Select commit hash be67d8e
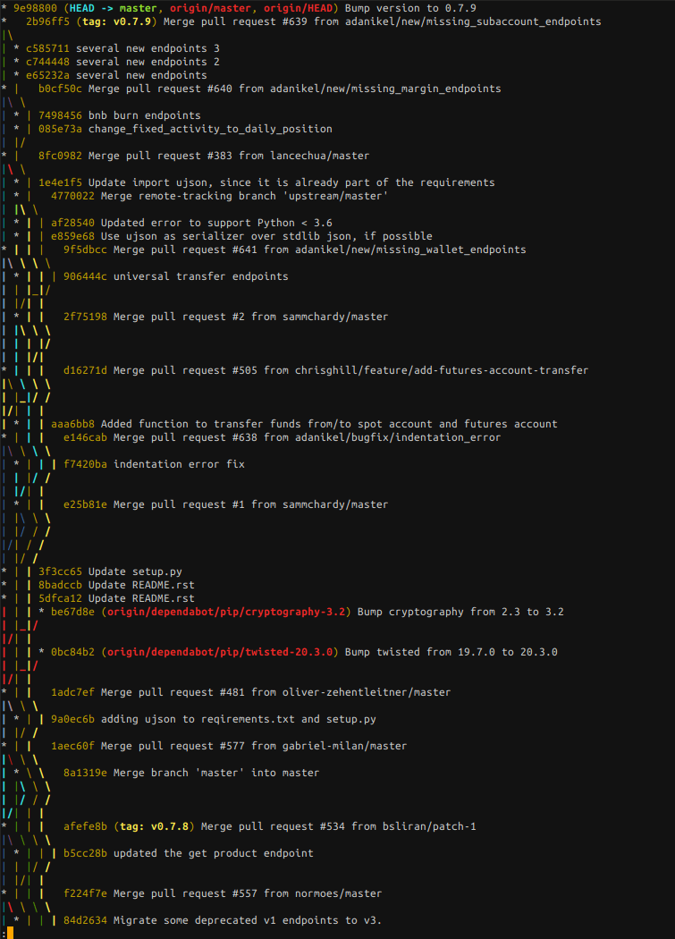Screen dimensions: 675x939 click(73, 612)
